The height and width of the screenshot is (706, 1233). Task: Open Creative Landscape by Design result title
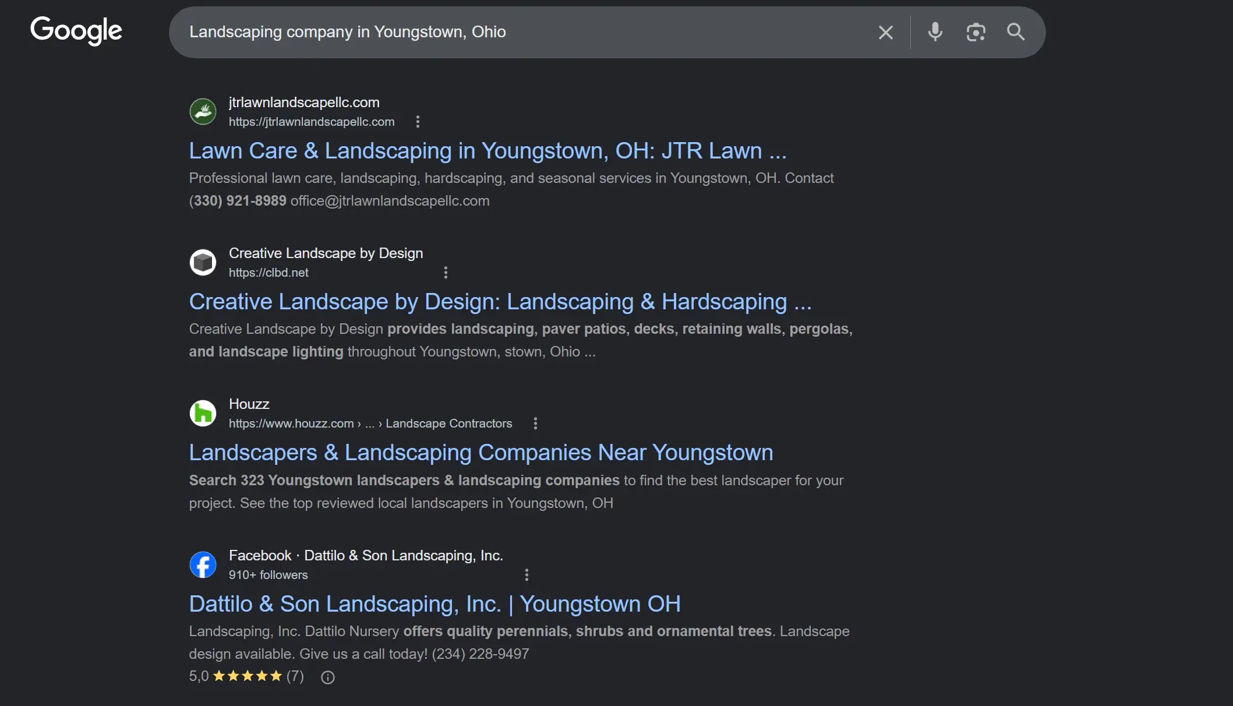[x=500, y=302]
